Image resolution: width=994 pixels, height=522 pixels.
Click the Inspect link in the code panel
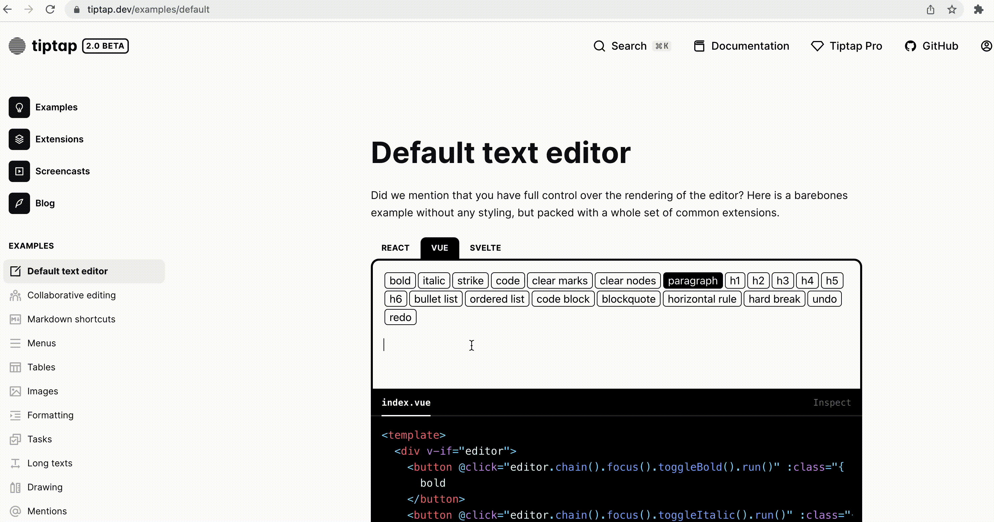(x=832, y=403)
